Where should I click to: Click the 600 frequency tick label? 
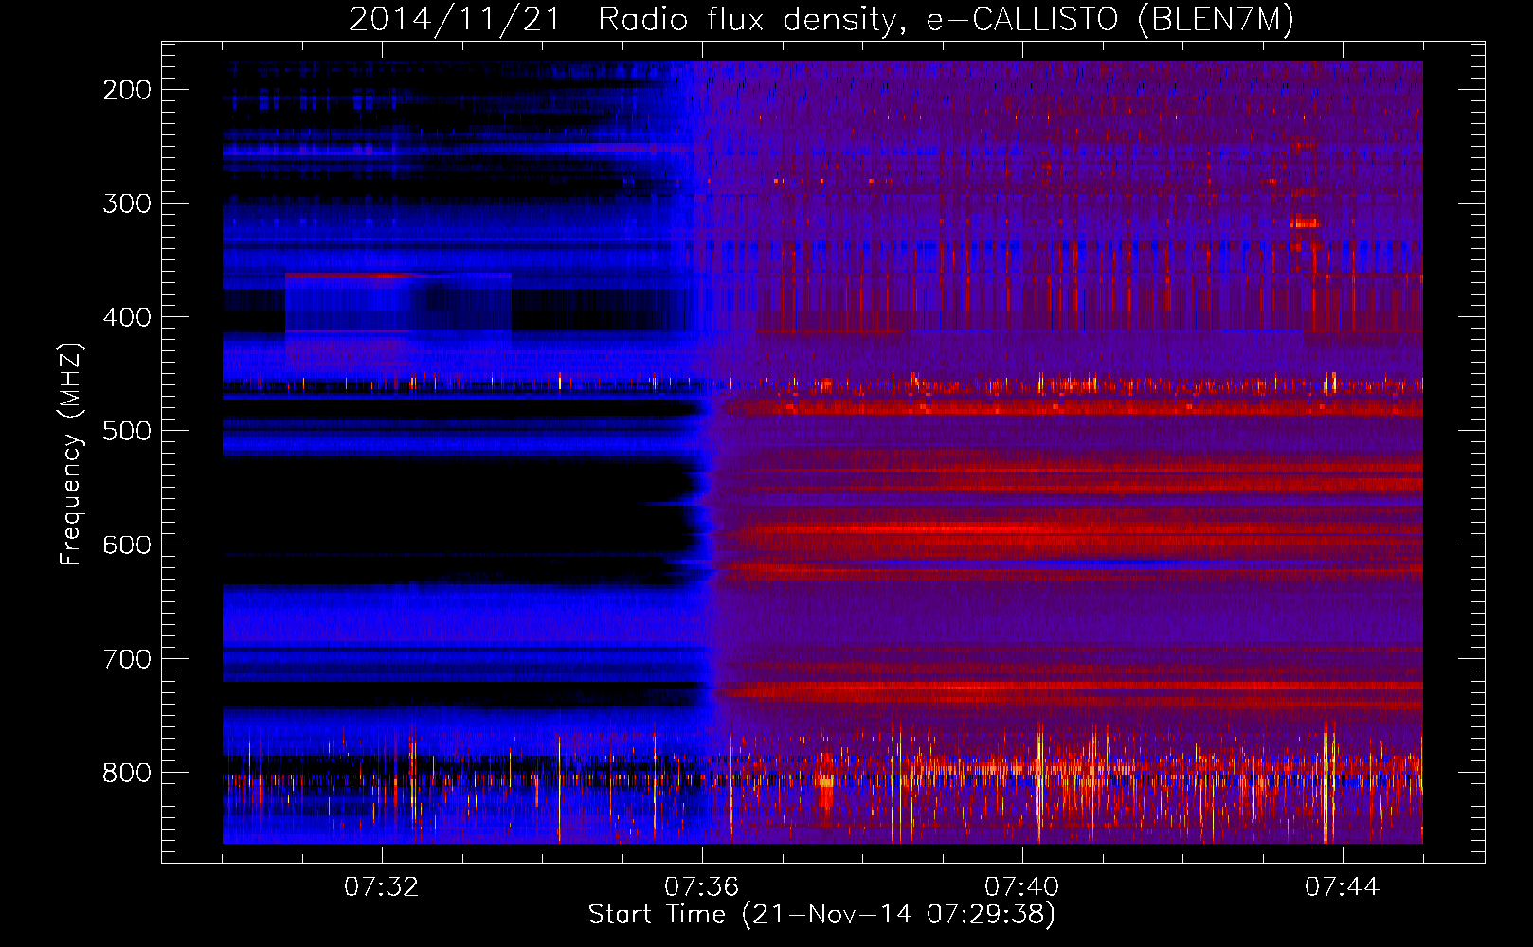click(127, 545)
